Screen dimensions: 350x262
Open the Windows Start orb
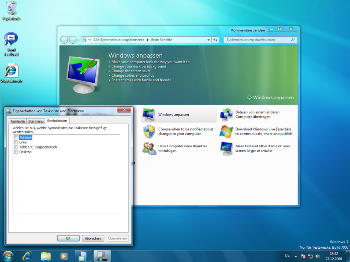[8, 256]
